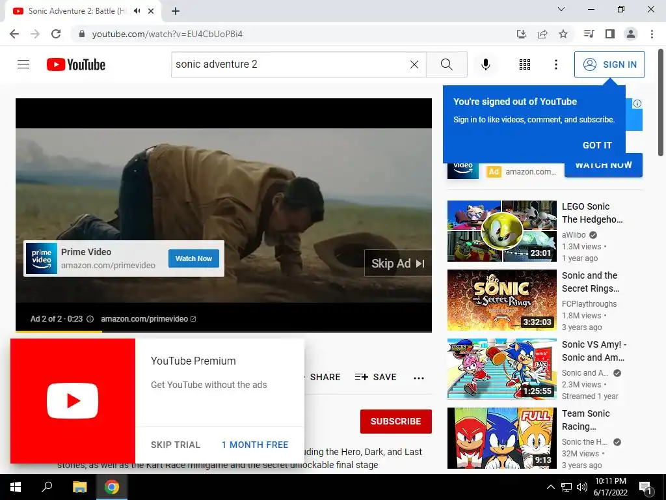Open the YouTube hamburger guide menu
666x500 pixels.
23,64
